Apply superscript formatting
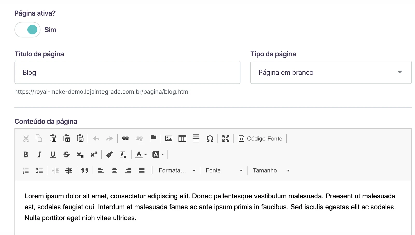The width and height of the screenshot is (415, 235). pyautogui.click(x=94, y=154)
